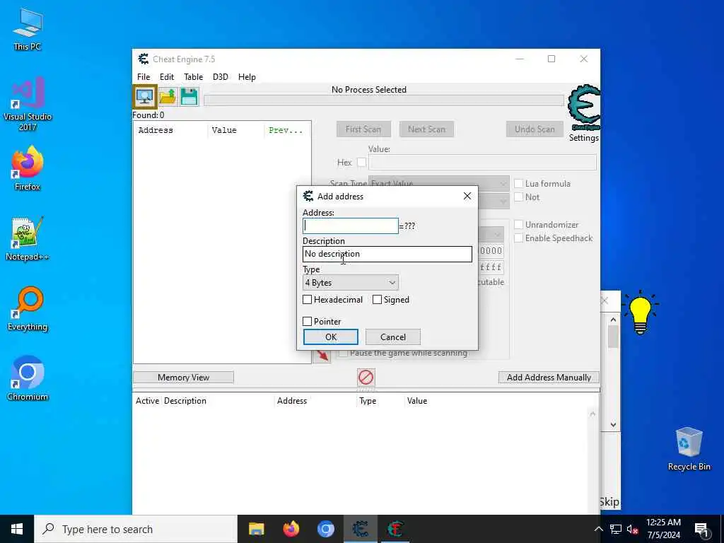
Task: Open the Table menu
Action: coord(193,77)
